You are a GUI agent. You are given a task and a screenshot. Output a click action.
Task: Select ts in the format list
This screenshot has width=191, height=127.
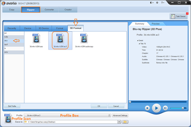[14, 48]
